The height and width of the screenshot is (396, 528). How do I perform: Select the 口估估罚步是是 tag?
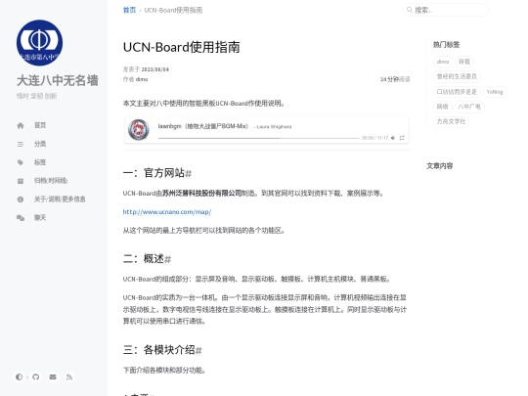[457, 92]
